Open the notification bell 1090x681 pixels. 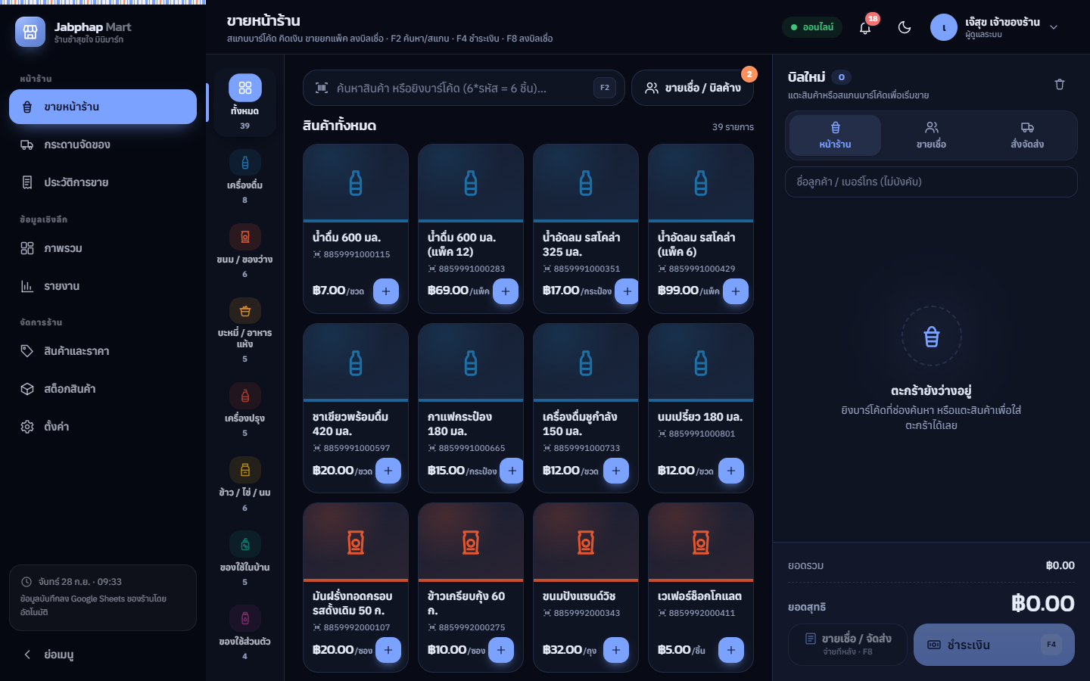coord(865,28)
